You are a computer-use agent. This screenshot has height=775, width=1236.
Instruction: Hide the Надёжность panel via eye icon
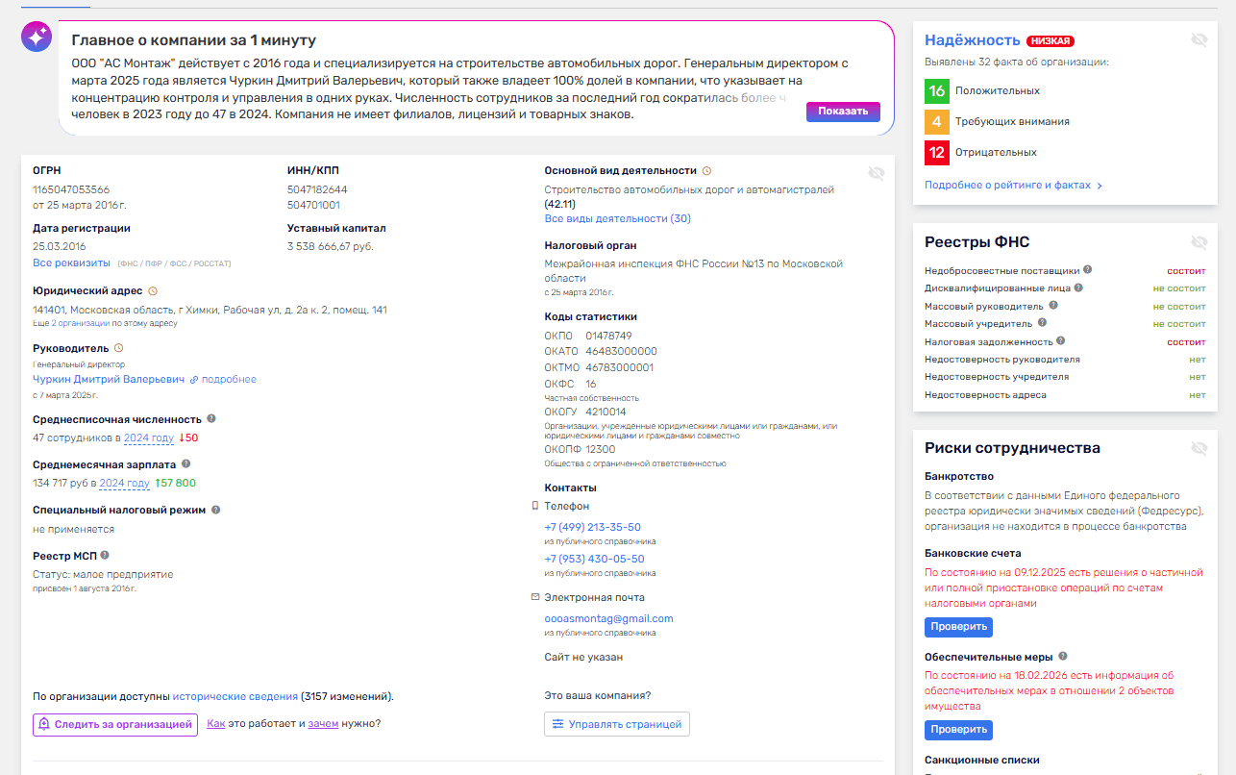pos(1199,39)
